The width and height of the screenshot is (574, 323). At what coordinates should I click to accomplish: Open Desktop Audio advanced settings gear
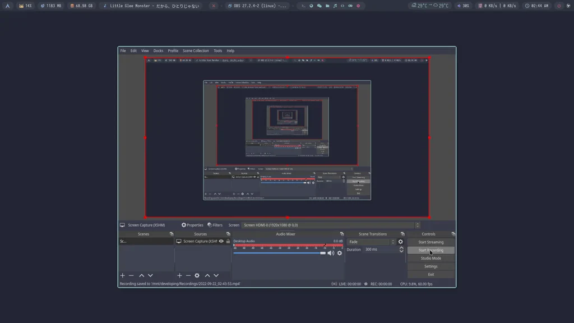(340, 253)
